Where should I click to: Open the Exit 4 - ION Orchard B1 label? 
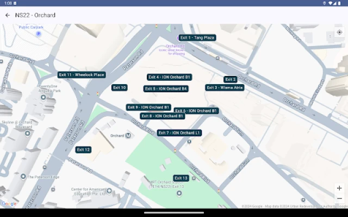(169, 77)
